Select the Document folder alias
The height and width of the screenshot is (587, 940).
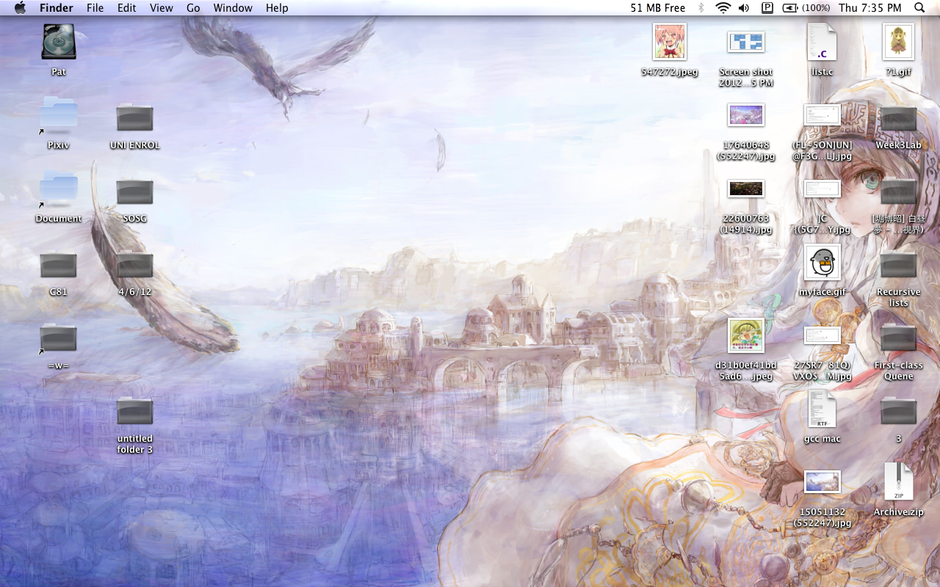pos(59,189)
